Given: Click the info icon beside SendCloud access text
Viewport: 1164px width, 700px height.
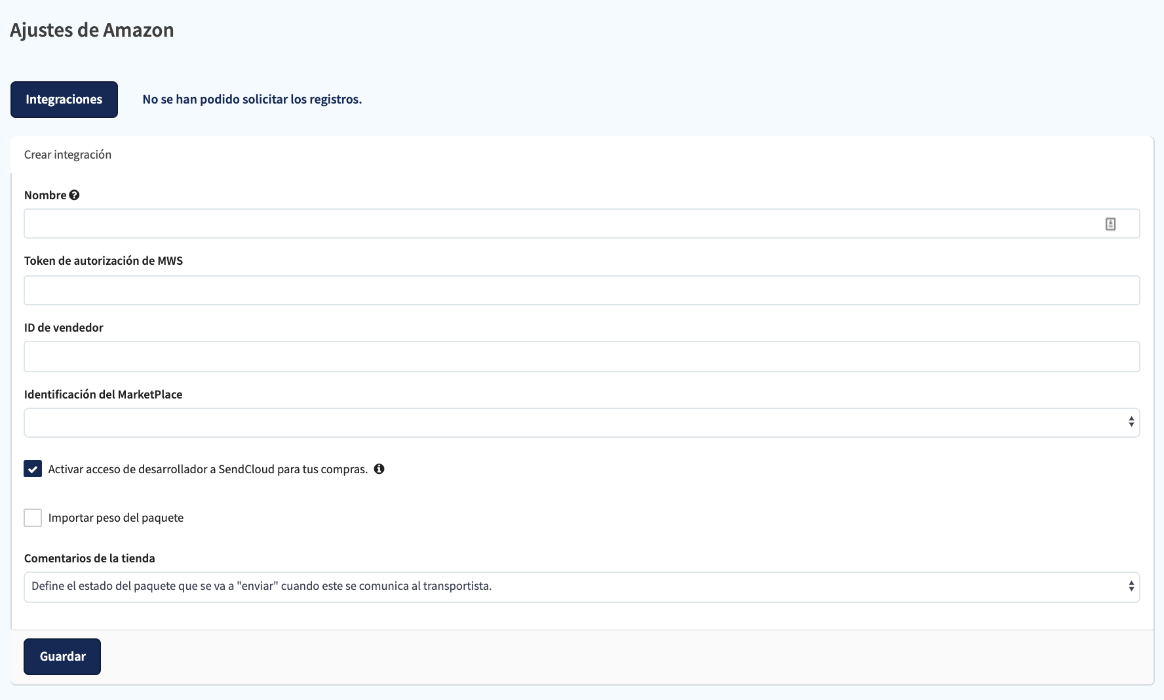Looking at the screenshot, I should click(x=380, y=469).
